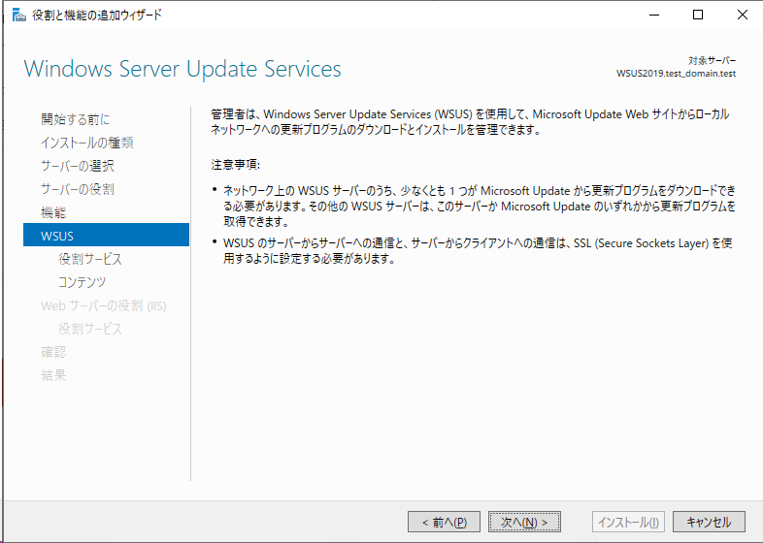Jump to サーバーの役割 step

(x=78, y=189)
